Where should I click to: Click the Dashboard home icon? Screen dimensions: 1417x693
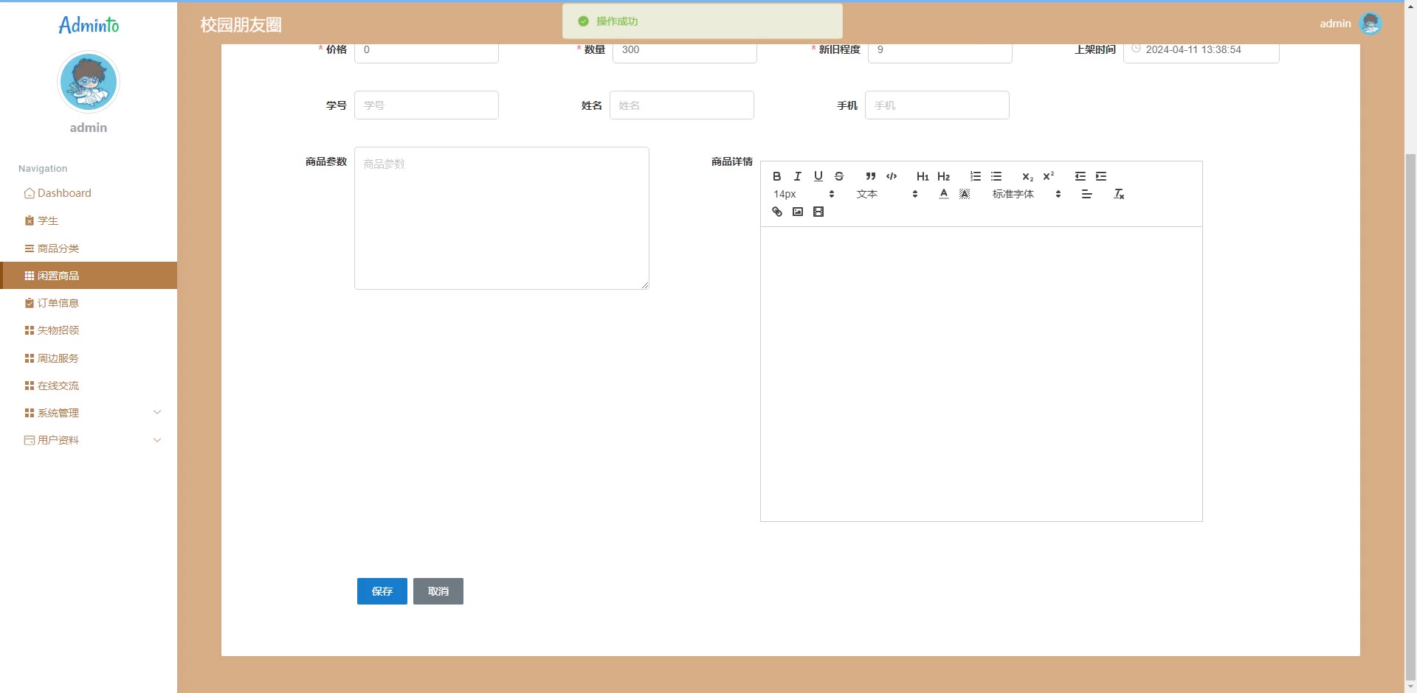[x=30, y=193]
